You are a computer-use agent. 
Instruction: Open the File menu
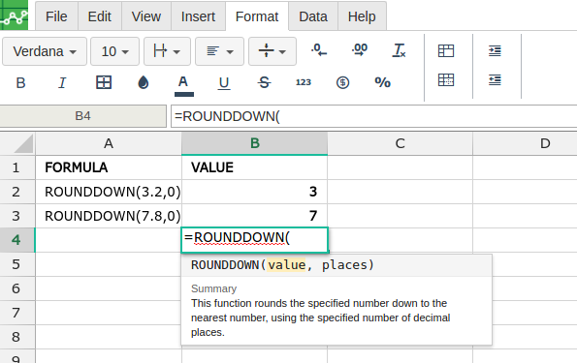(56, 16)
